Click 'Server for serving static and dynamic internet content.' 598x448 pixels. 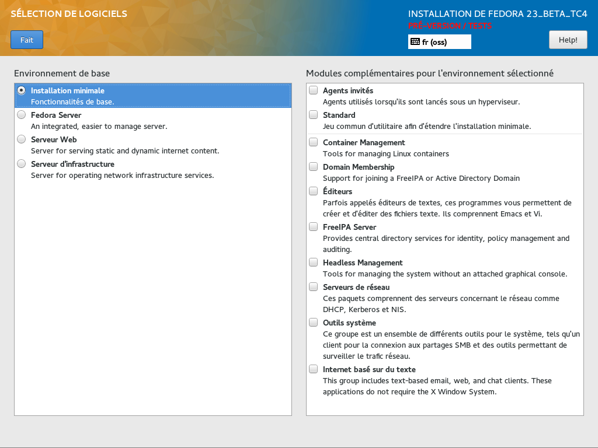(125, 151)
